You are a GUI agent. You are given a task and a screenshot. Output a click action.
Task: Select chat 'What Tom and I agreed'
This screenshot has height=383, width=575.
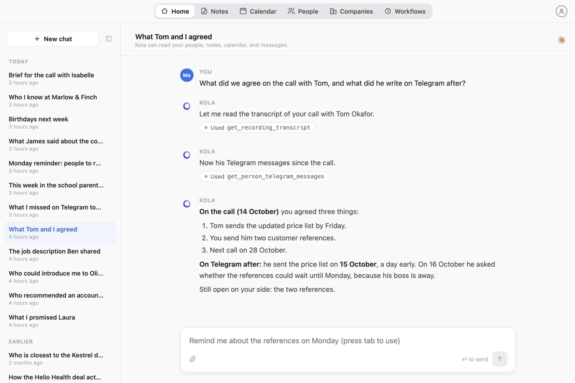(60, 233)
